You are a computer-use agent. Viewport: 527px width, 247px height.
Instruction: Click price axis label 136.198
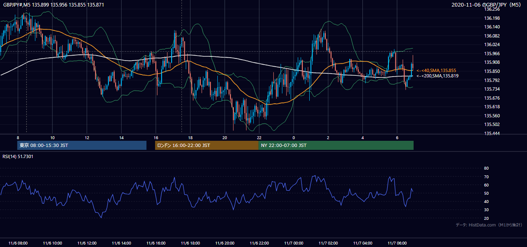point(492,18)
